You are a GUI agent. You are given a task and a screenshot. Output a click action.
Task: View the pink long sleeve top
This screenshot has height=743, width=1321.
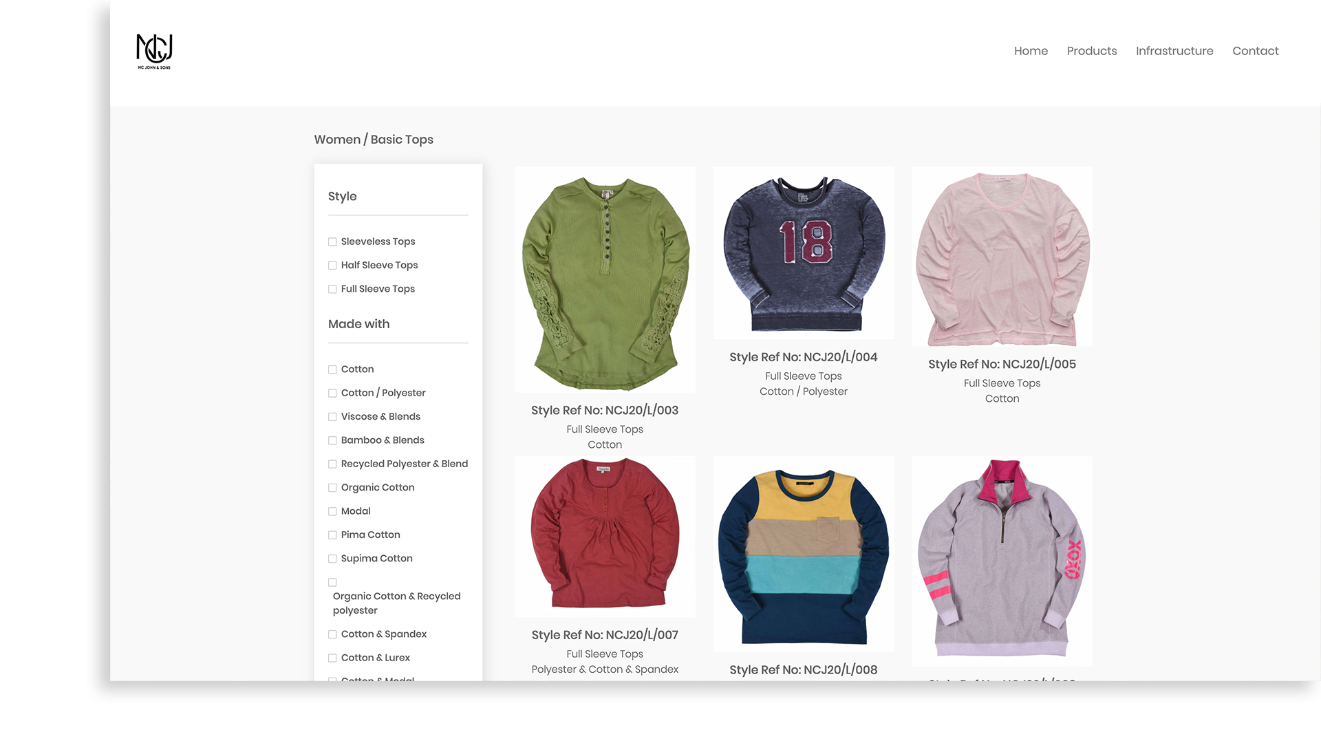1002,257
